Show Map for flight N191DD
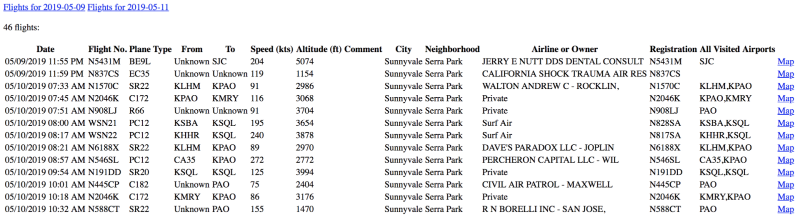The image size is (800, 217). (x=785, y=173)
